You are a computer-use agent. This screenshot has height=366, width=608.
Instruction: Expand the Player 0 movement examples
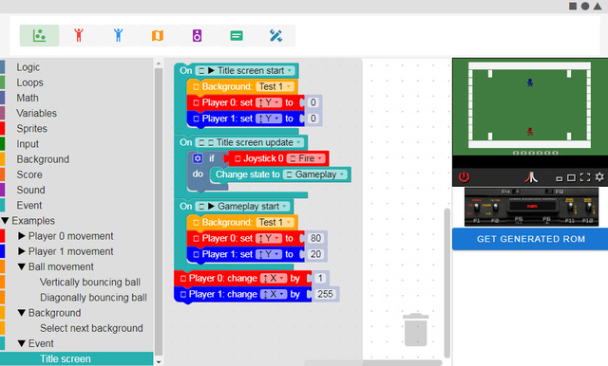coord(22,235)
